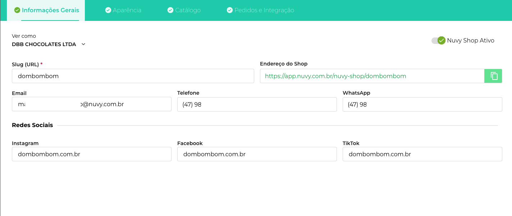Open the DBB CHOCOLATES LTDA company selector
This screenshot has height=216, width=512.
[x=44, y=44]
